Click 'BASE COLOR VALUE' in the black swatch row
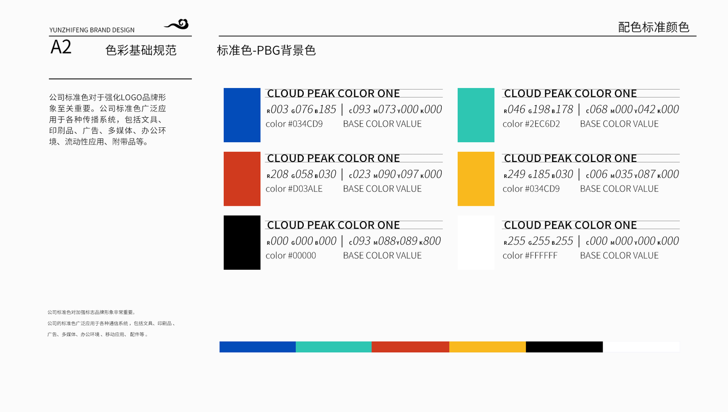Image resolution: width=728 pixels, height=412 pixels. pyautogui.click(x=382, y=256)
